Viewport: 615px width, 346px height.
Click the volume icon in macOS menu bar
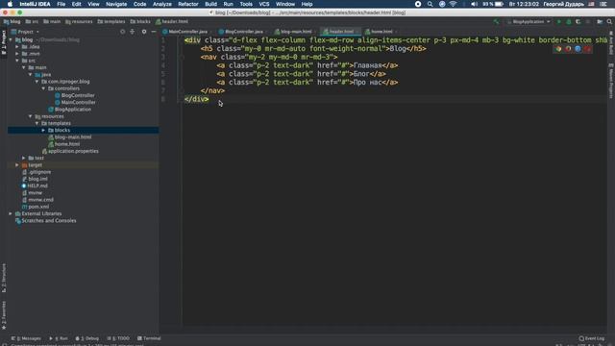click(x=474, y=4)
